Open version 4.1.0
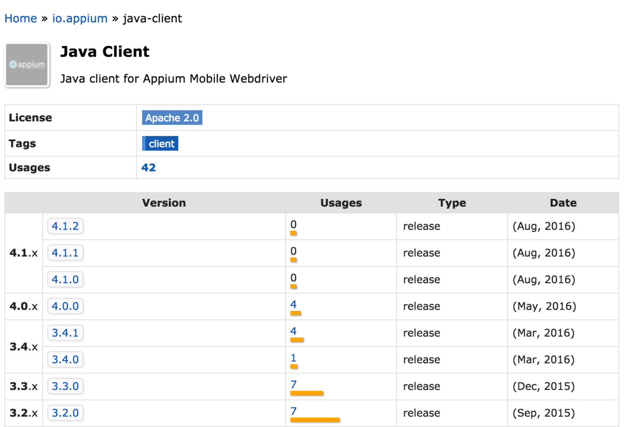The height and width of the screenshot is (427, 627). pos(66,279)
